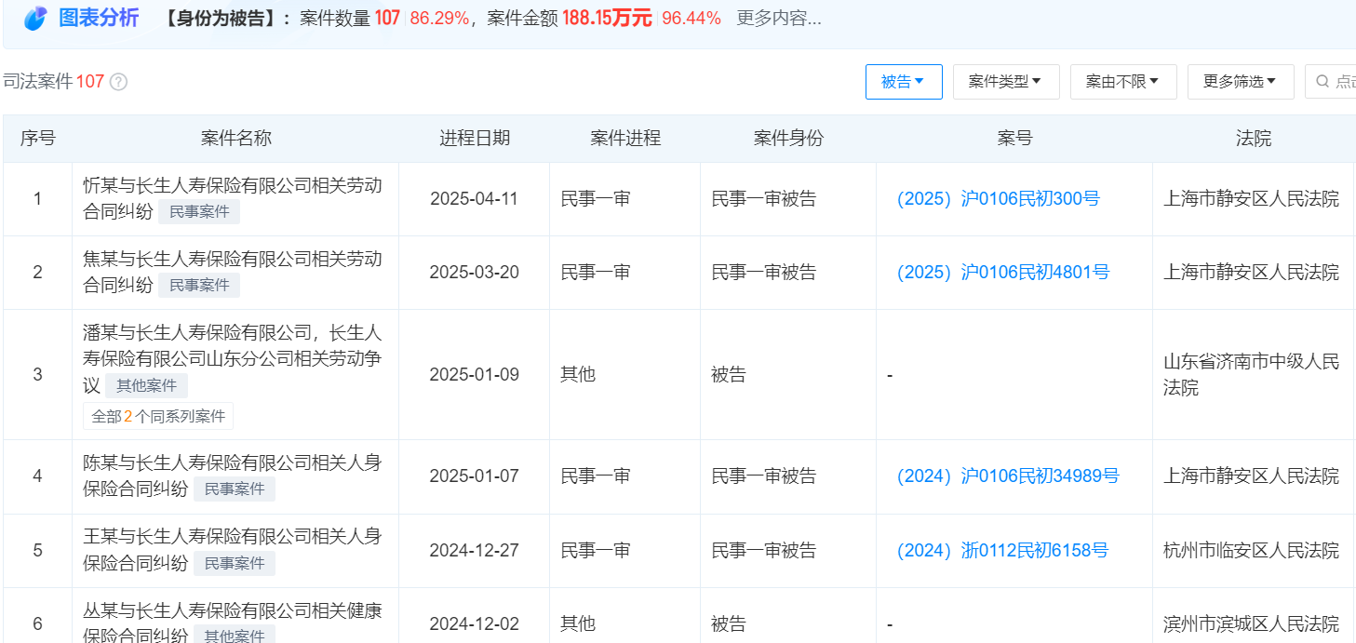
Task: Open the 更多筛选 dropdown
Action: tap(1241, 82)
